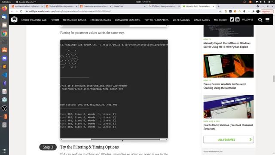Click the page's vertical scrollbar thumb
The width and height of the screenshot is (275, 155).
pos(274,78)
